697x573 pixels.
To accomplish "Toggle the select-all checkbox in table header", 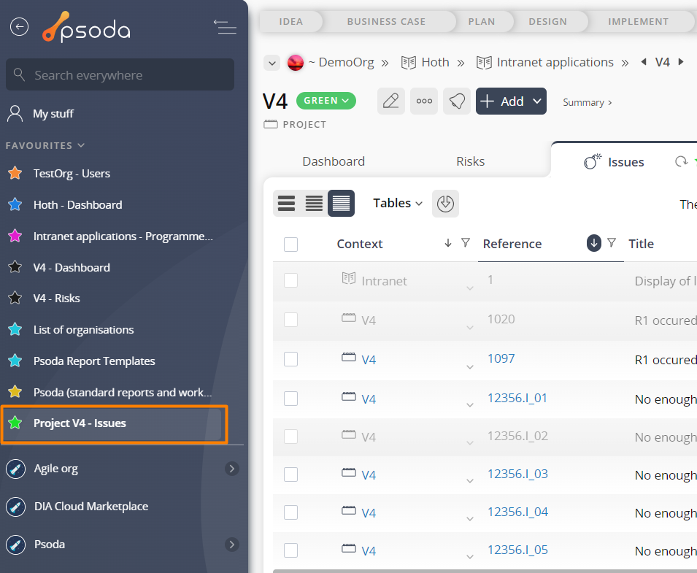I will point(290,244).
